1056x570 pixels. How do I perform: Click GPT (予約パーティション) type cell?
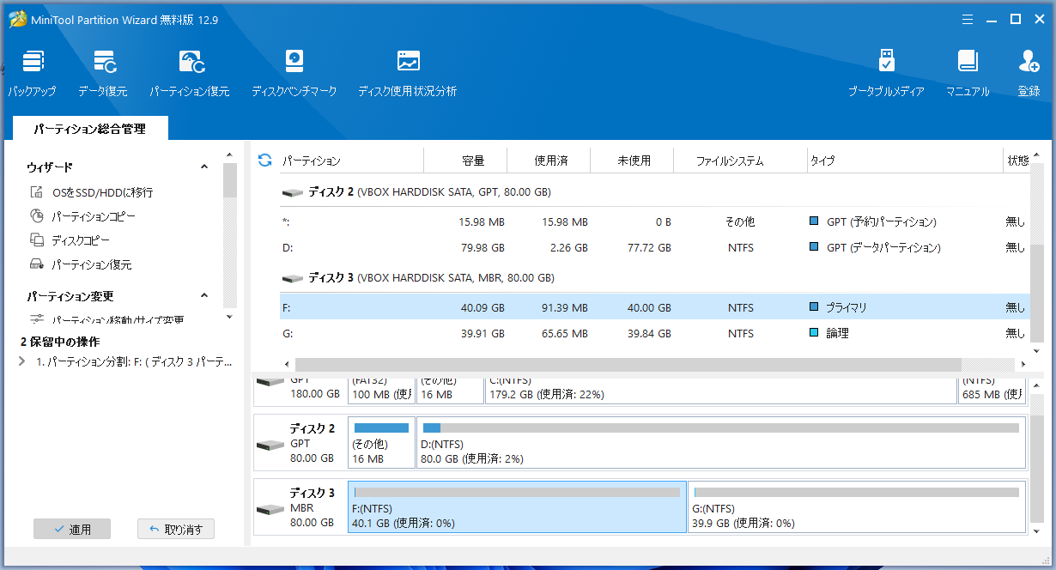[x=881, y=221]
